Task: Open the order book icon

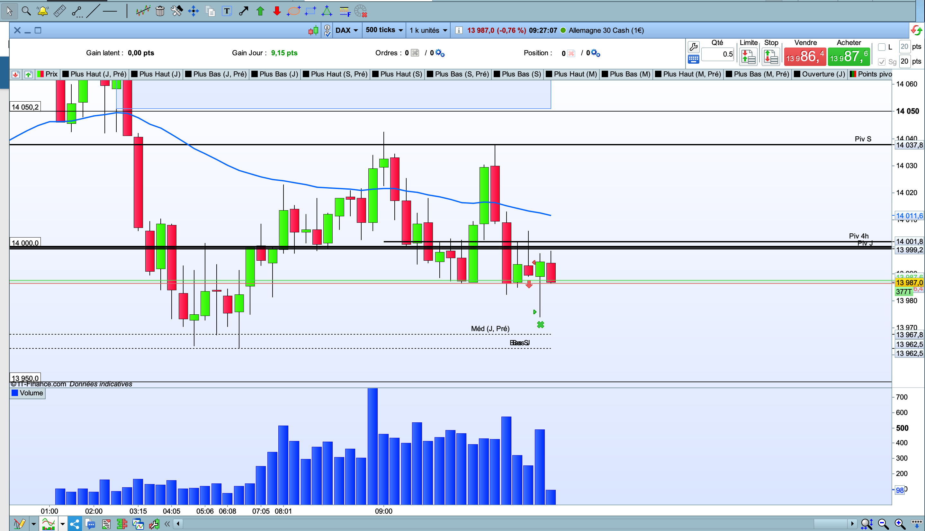Action: pyautogui.click(x=122, y=525)
